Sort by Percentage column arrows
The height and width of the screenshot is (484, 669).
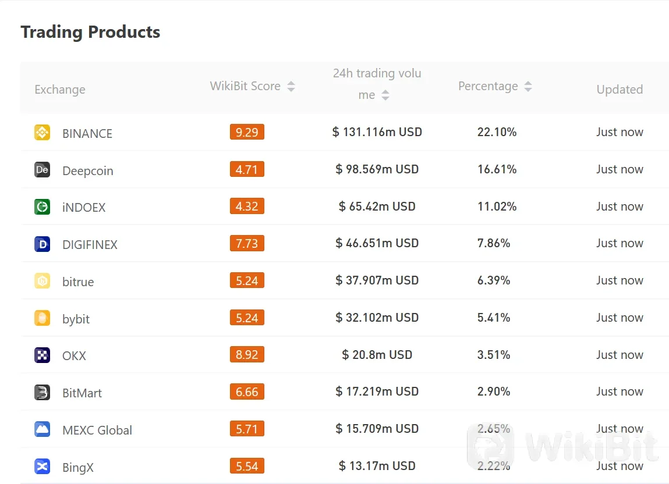click(528, 86)
